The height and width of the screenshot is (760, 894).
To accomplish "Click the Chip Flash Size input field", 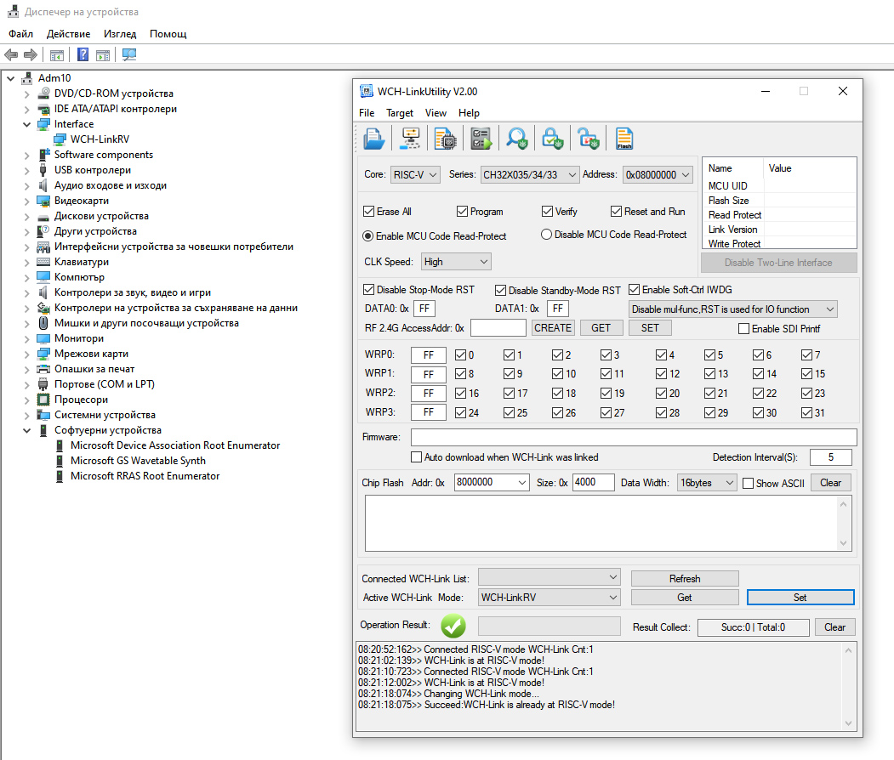I will [x=594, y=482].
